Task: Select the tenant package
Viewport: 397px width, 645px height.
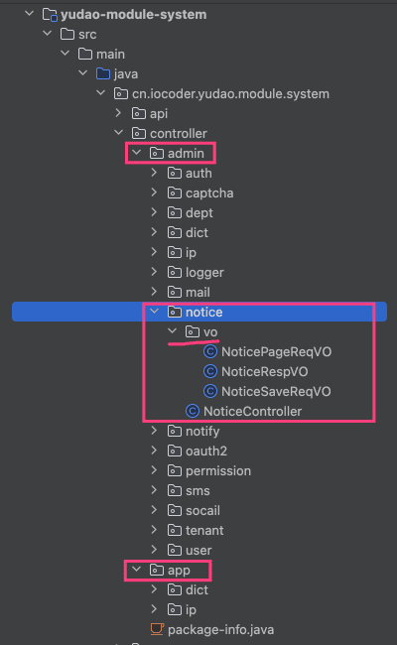Action: (204, 530)
